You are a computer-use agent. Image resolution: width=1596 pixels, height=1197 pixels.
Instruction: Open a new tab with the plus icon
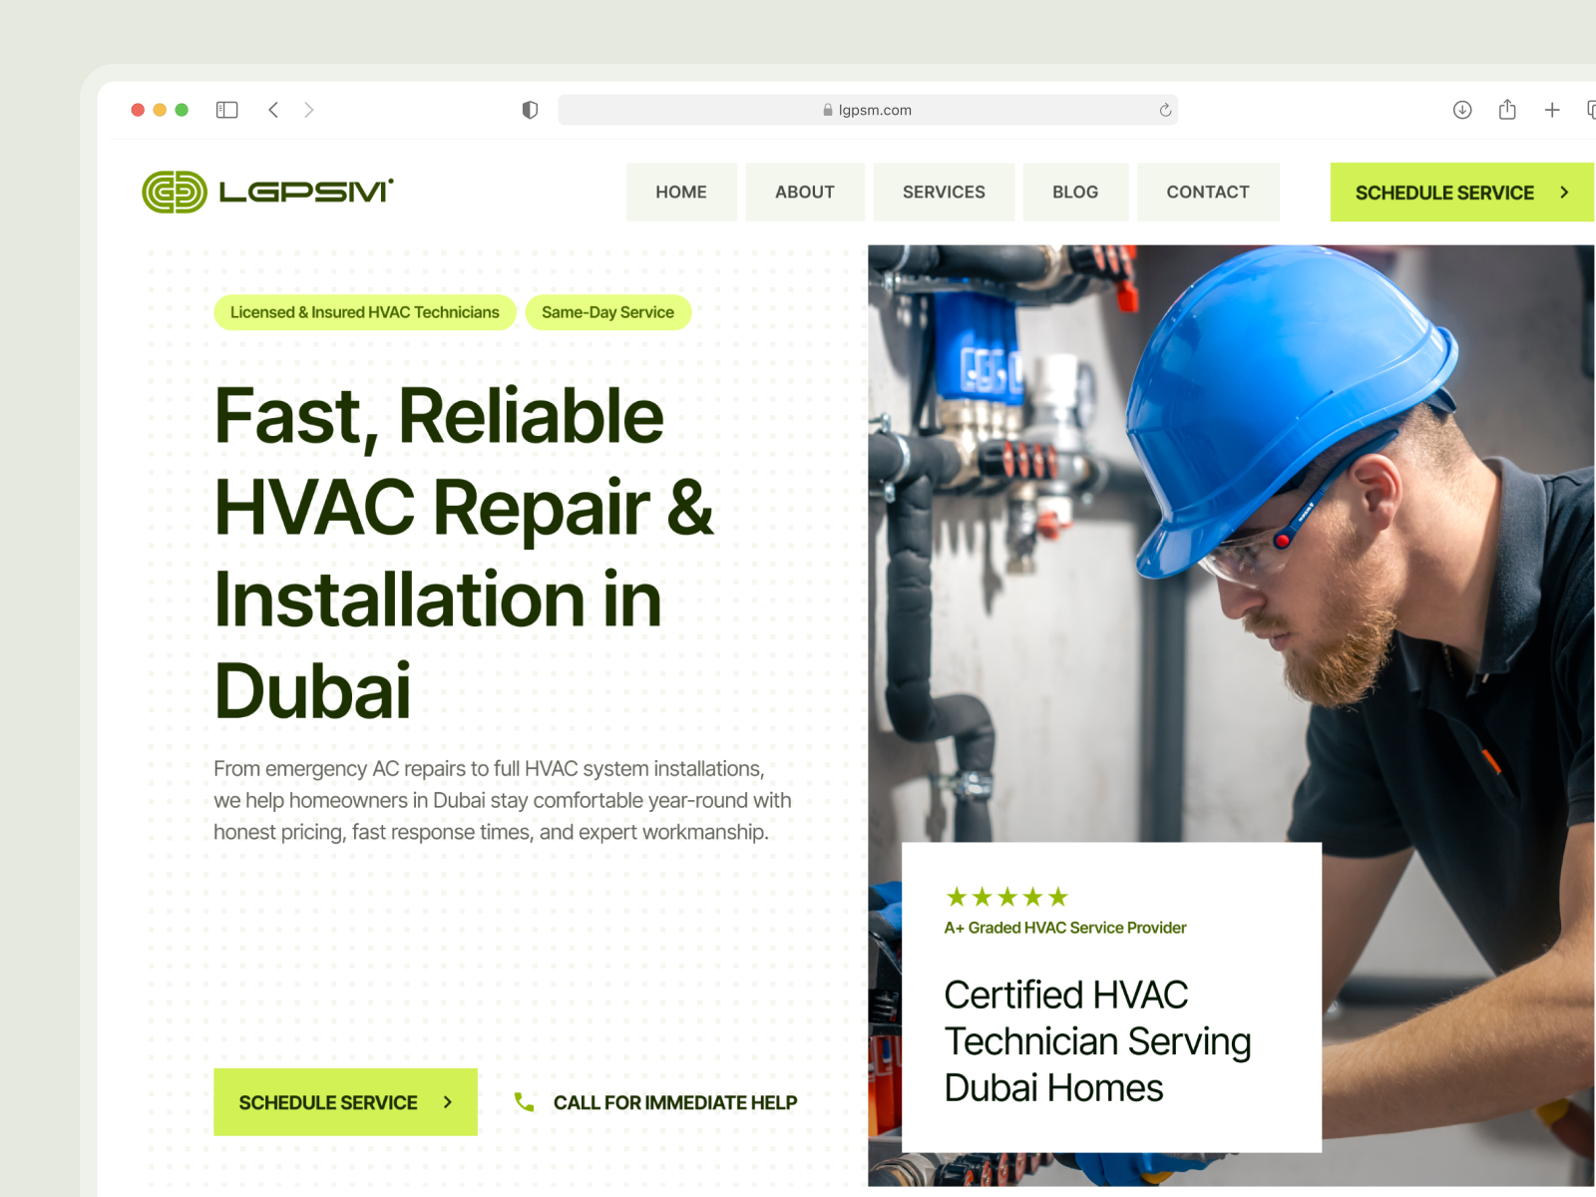tap(1552, 110)
